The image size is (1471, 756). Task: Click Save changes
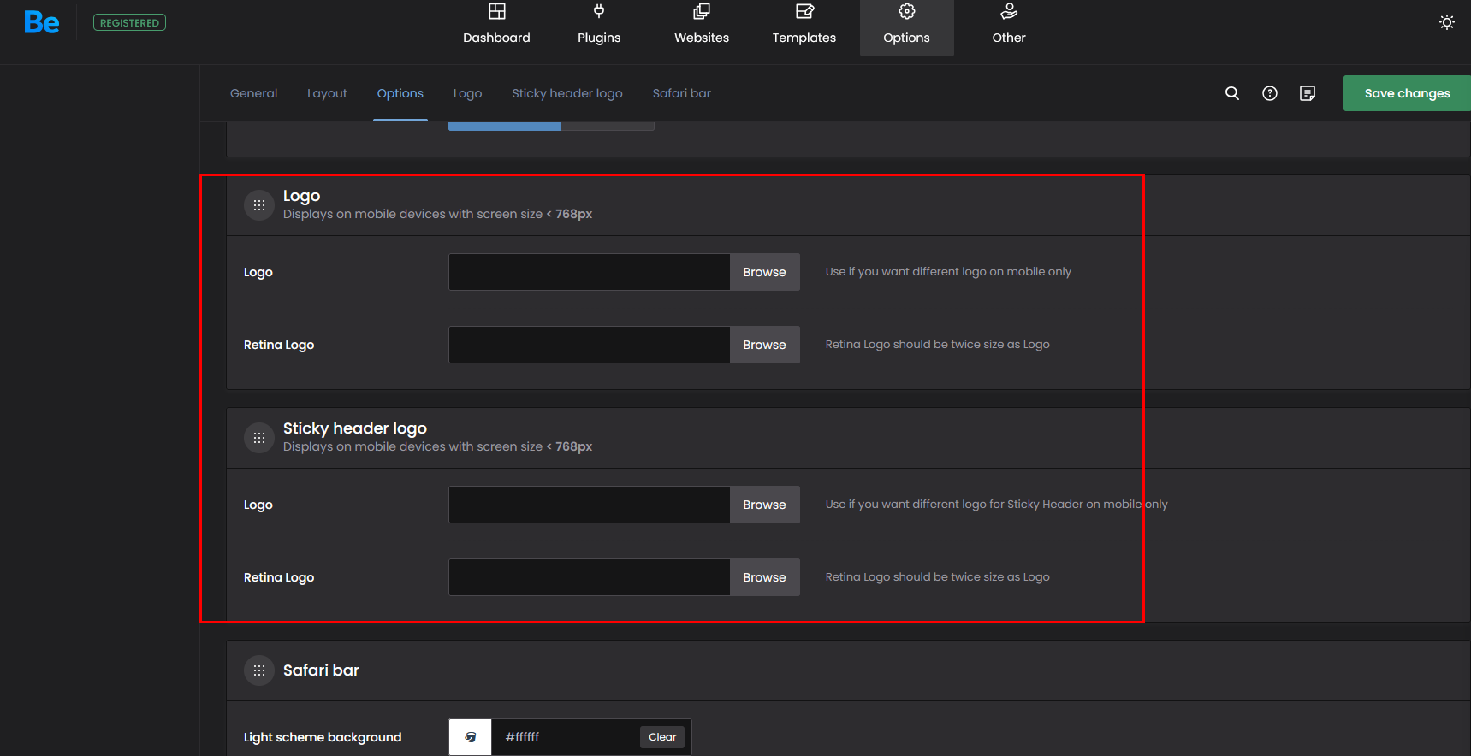(x=1407, y=93)
